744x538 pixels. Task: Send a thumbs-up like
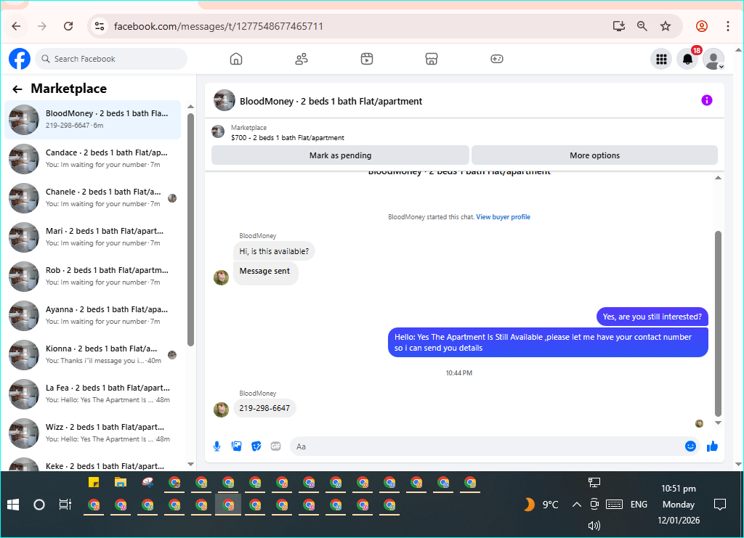click(712, 446)
